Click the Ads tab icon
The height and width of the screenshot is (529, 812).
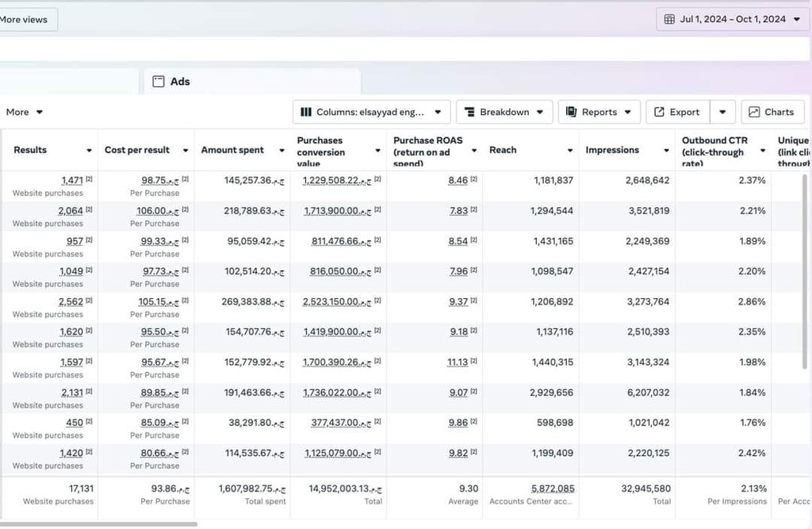(159, 82)
